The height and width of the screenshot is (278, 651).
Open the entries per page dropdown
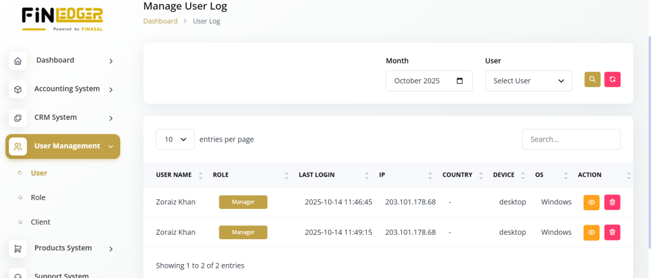[x=175, y=139]
